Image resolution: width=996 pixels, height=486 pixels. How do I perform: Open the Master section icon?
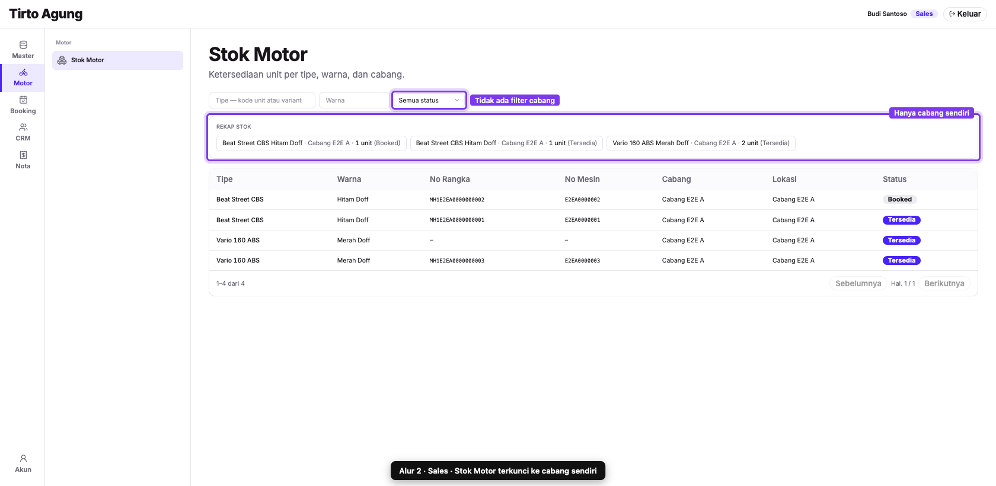[x=23, y=45]
